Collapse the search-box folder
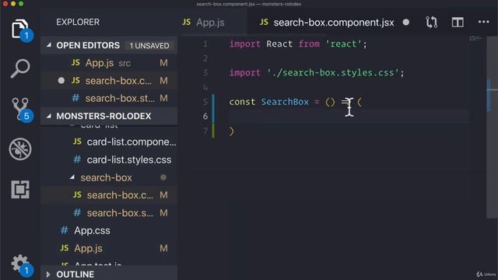 click(x=72, y=177)
